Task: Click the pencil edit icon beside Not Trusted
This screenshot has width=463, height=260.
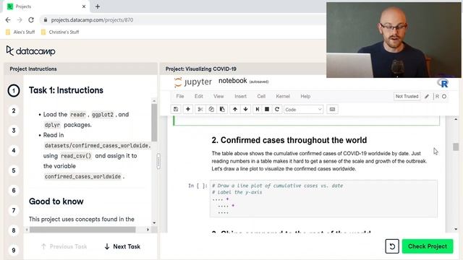Action: (427, 96)
